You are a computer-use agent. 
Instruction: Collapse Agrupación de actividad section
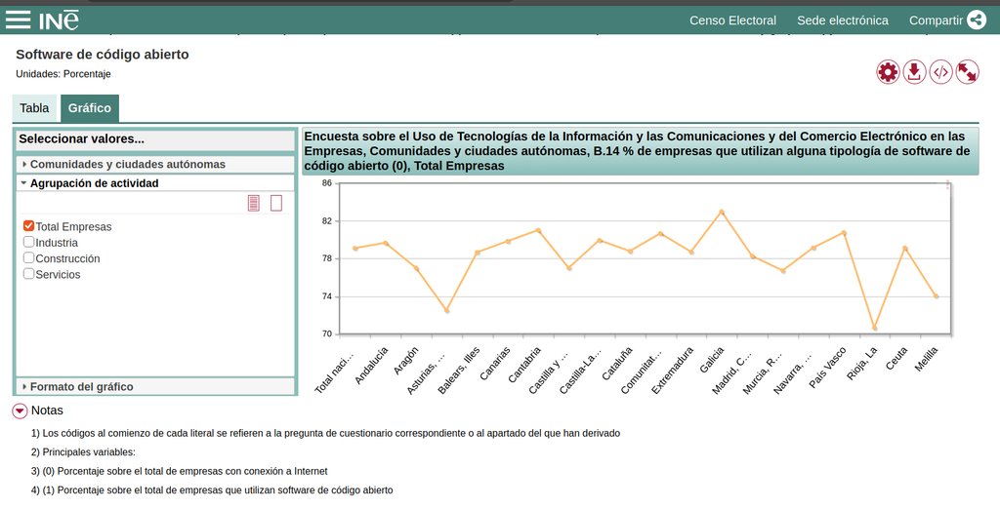pos(155,183)
